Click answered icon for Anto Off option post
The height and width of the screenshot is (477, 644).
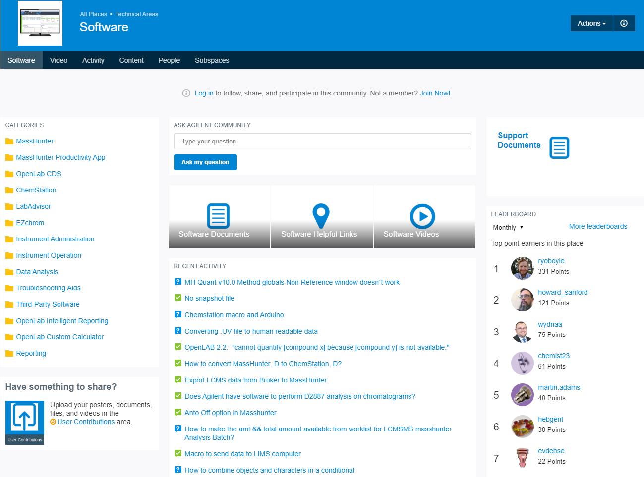tap(178, 412)
